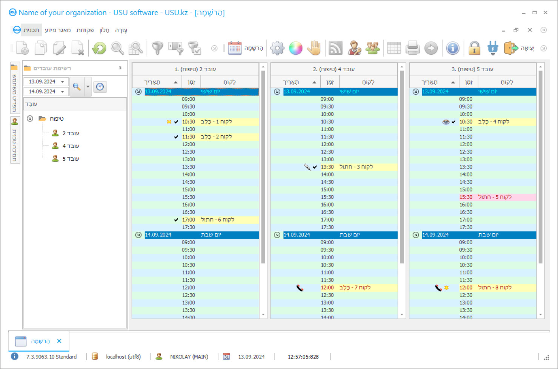Open the color wheel theme icon

coord(296,48)
